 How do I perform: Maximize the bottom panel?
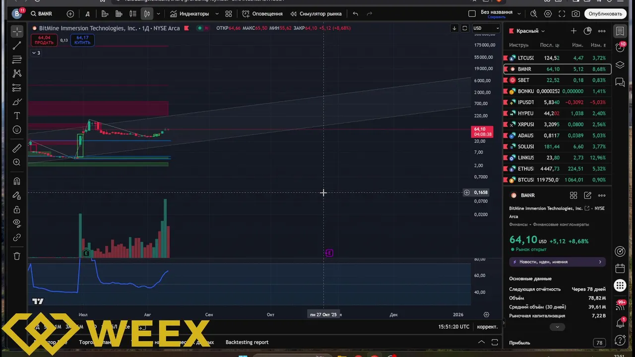coord(495,342)
